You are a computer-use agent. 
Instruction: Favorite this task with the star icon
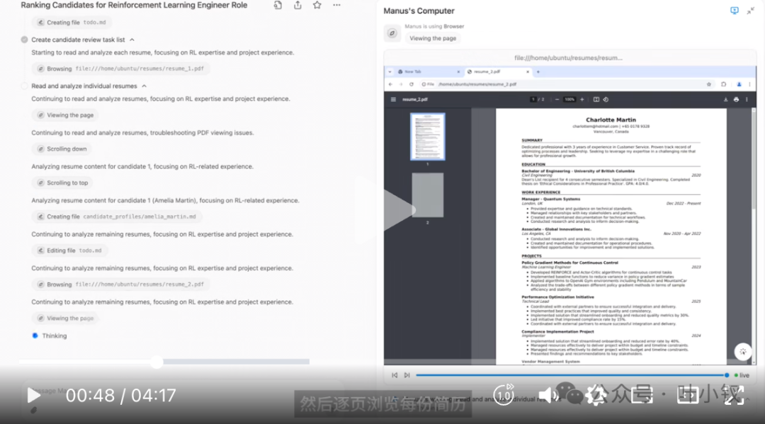(x=317, y=6)
